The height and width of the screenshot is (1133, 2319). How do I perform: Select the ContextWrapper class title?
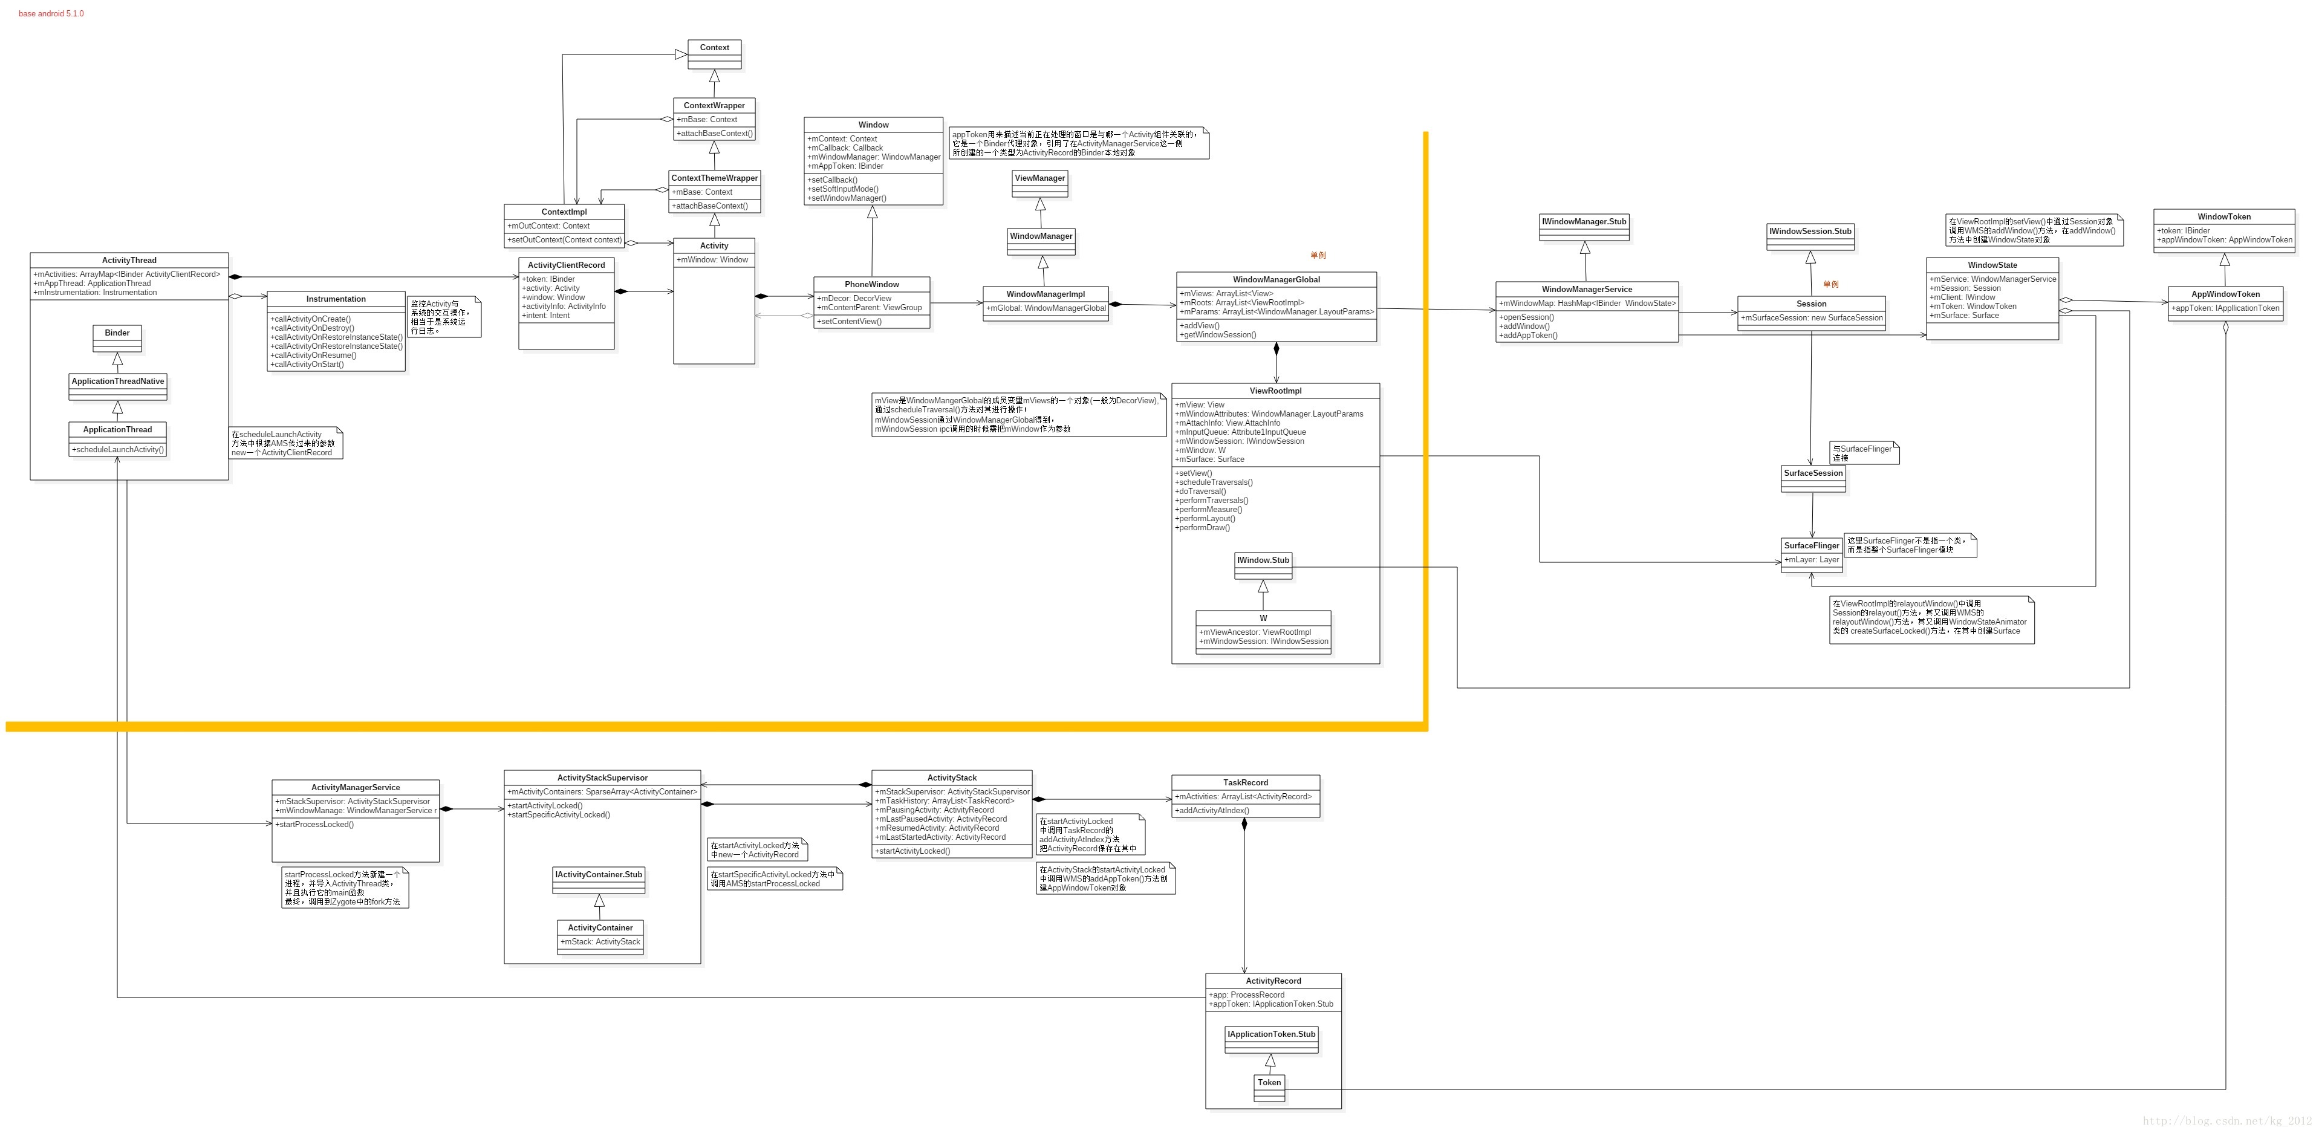[715, 105]
